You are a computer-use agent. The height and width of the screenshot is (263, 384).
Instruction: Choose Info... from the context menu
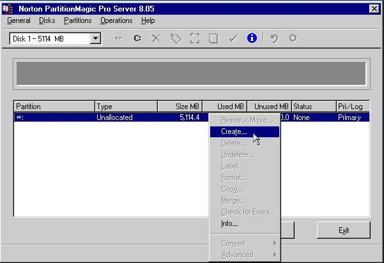click(245, 223)
